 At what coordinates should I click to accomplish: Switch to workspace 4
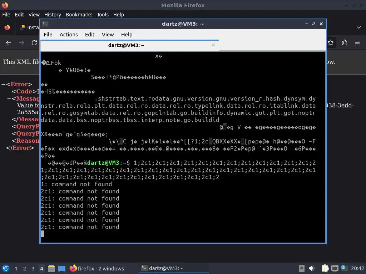(41, 269)
